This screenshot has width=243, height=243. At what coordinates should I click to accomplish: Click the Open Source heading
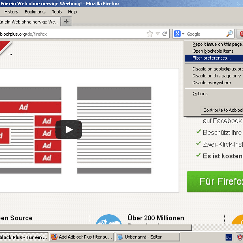pyautogui.click(x=16, y=218)
